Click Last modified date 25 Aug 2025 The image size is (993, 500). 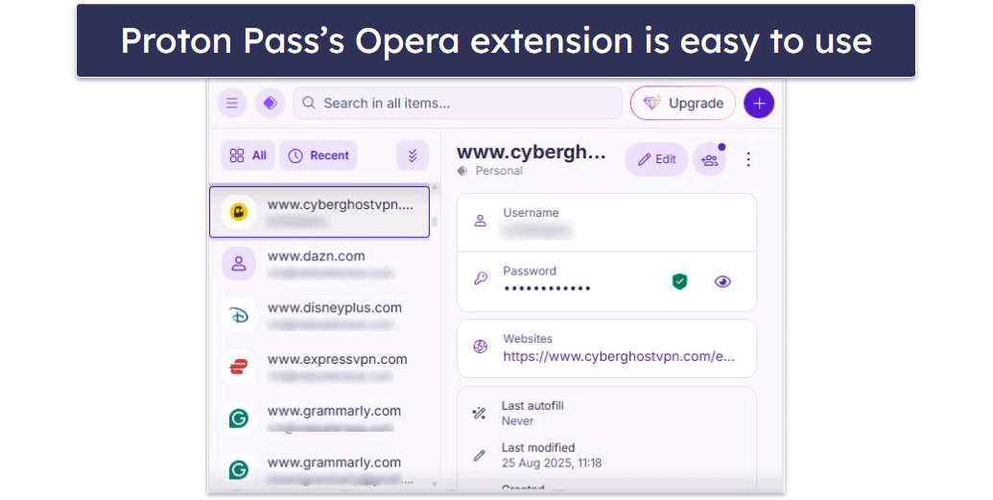point(552,464)
